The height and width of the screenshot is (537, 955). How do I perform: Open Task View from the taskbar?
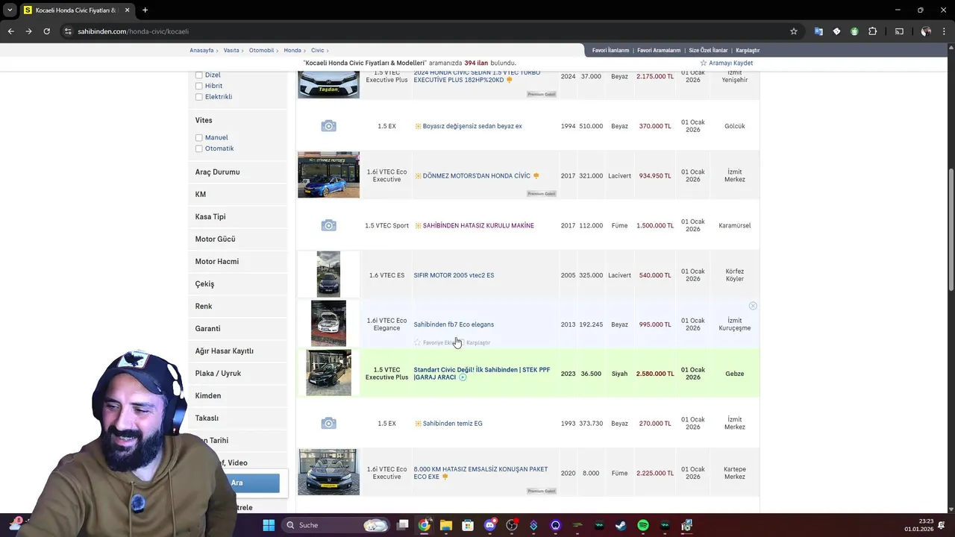click(x=403, y=525)
